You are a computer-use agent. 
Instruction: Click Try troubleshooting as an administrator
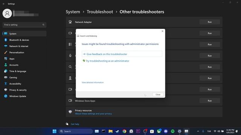click(x=106, y=61)
